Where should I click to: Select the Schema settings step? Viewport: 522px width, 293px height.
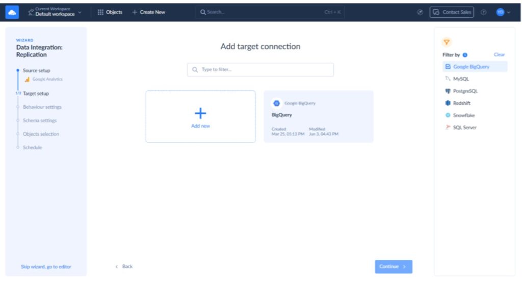40,121
